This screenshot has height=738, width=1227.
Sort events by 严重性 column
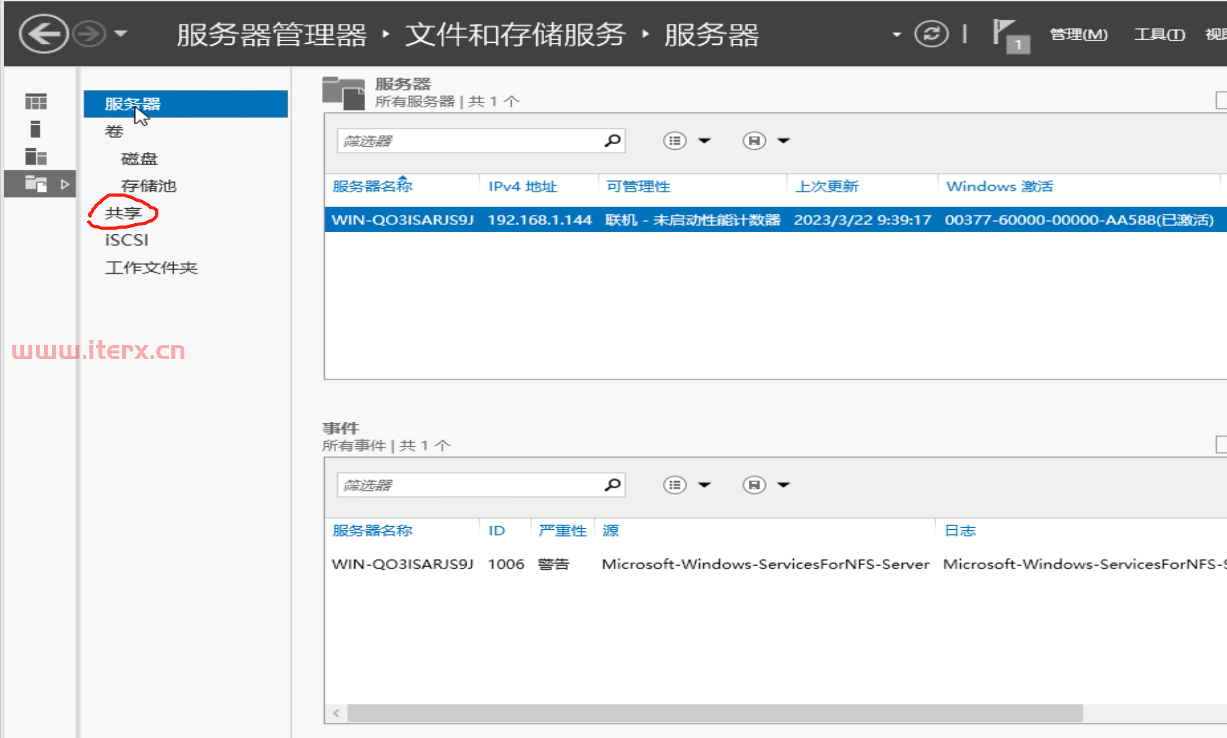pyautogui.click(x=562, y=531)
